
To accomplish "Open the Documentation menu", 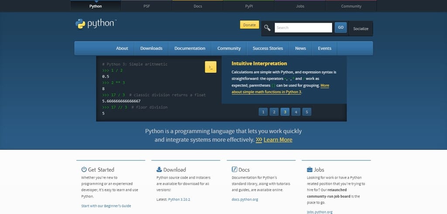I will [190, 48].
